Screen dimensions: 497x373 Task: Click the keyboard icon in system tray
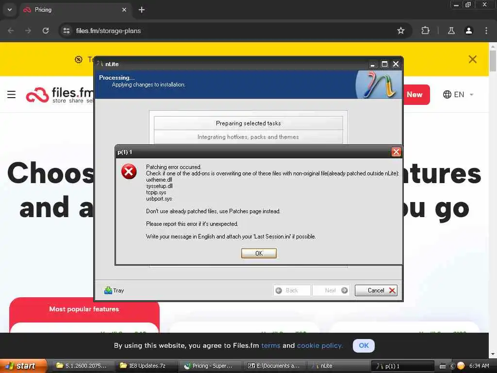click(x=443, y=366)
